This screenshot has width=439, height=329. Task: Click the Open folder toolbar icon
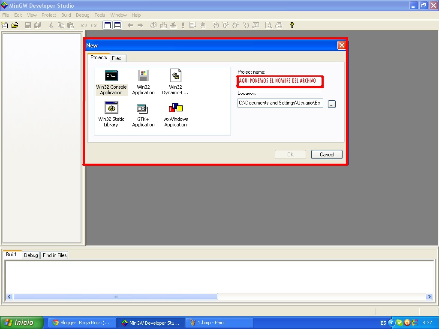tap(15, 25)
